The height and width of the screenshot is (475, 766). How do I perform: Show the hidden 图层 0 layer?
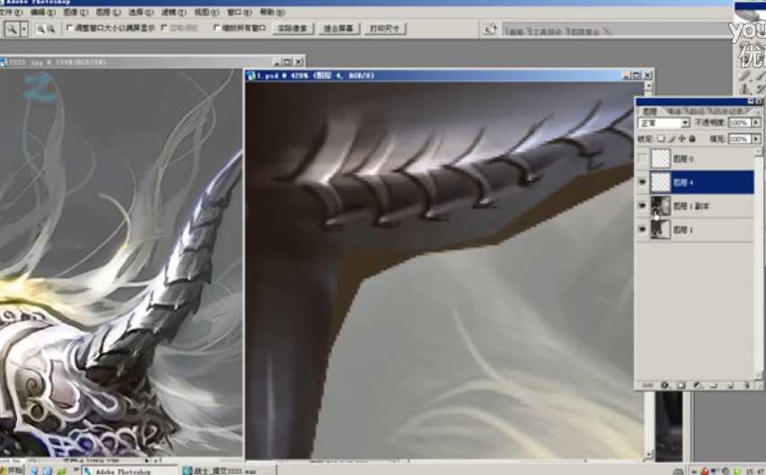pyautogui.click(x=642, y=158)
